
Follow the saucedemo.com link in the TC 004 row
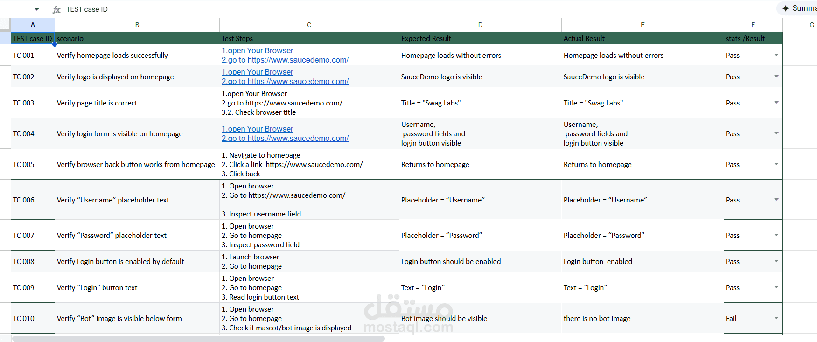point(285,138)
